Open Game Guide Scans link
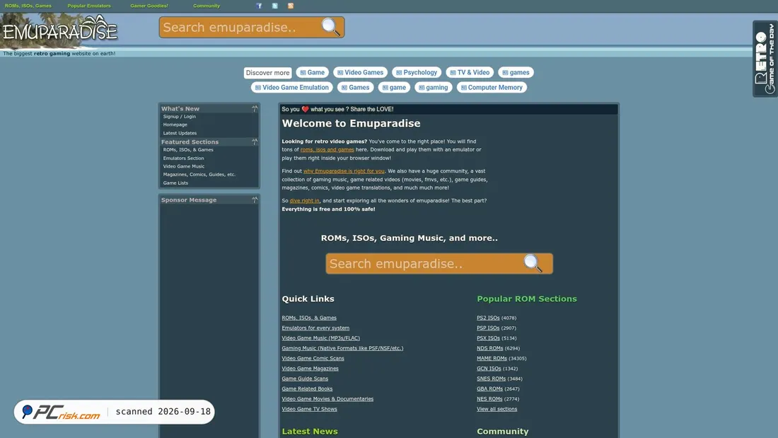Image resolution: width=778 pixels, height=438 pixels. coord(305,379)
